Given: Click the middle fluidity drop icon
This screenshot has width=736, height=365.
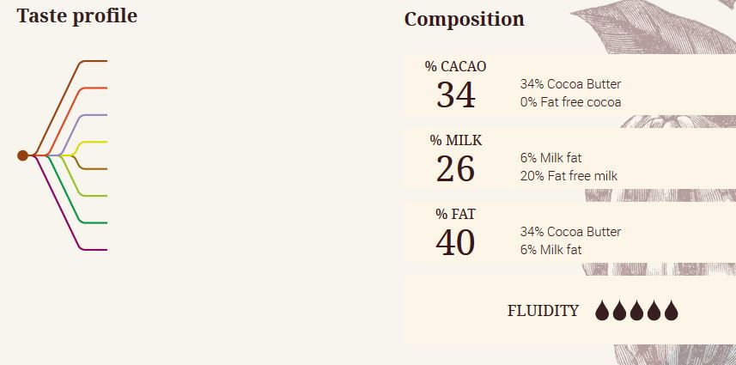Looking at the screenshot, I should tap(636, 311).
